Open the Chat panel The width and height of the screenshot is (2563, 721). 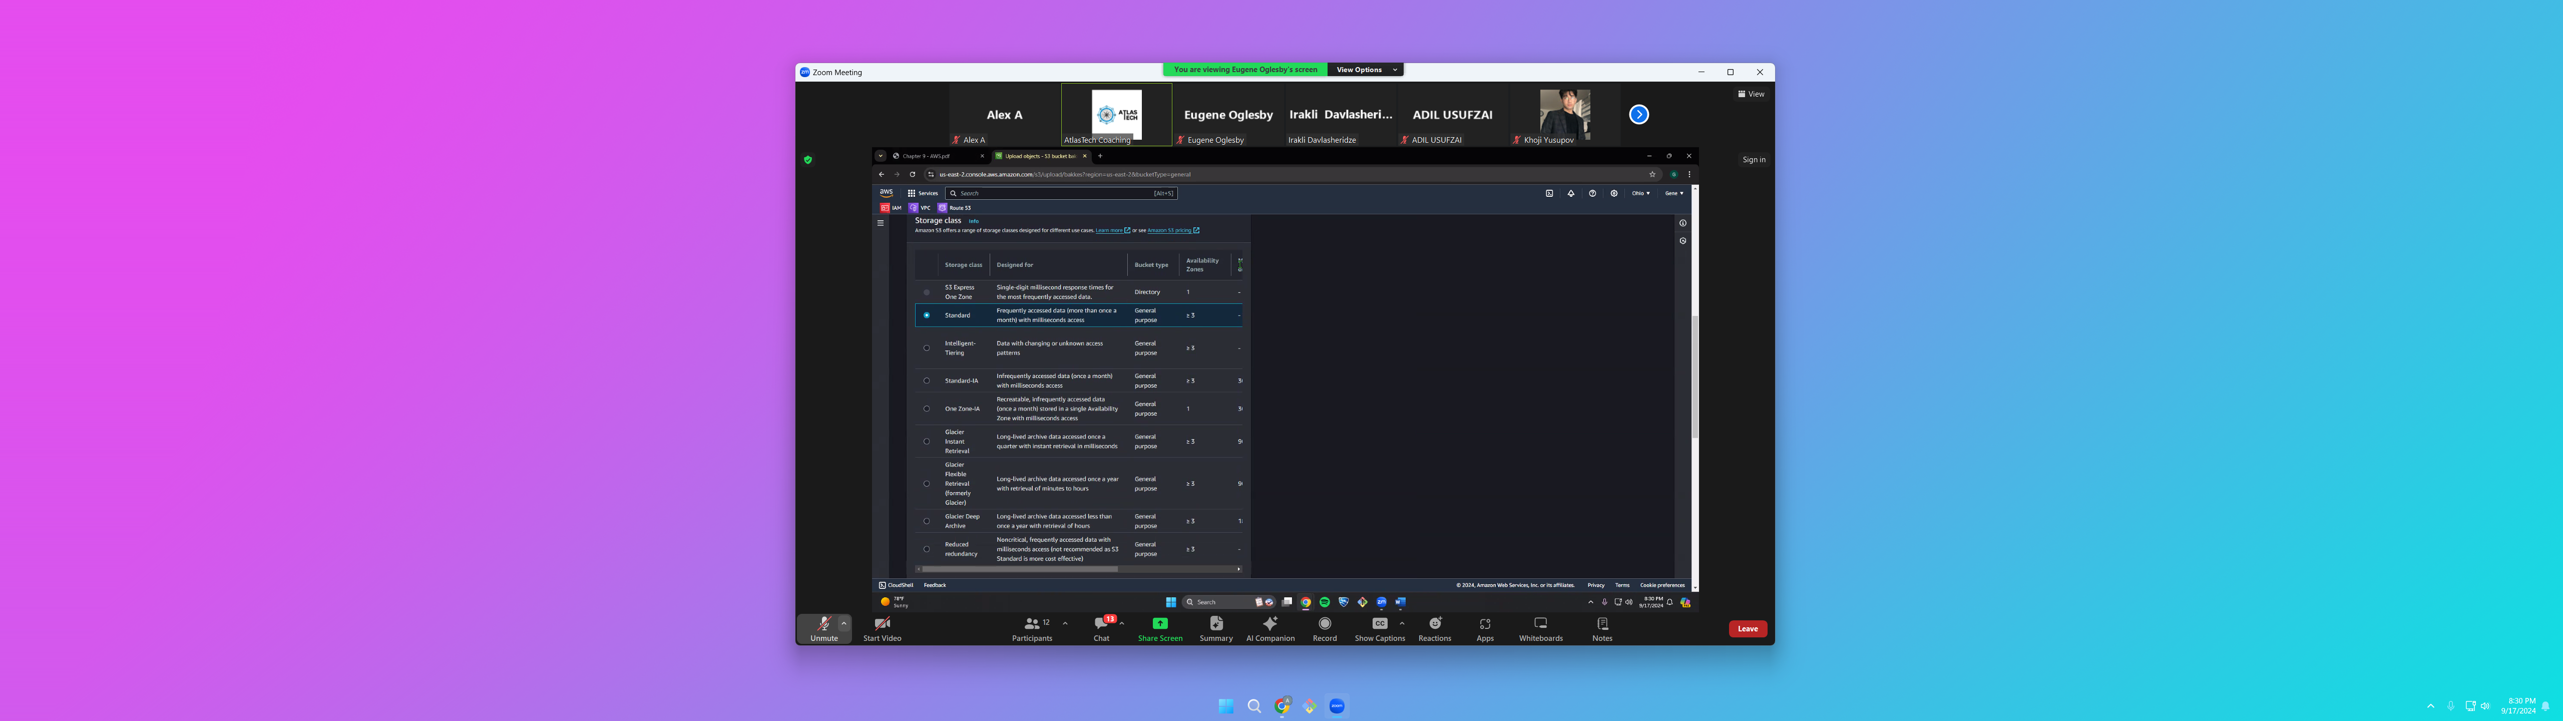(x=1100, y=624)
